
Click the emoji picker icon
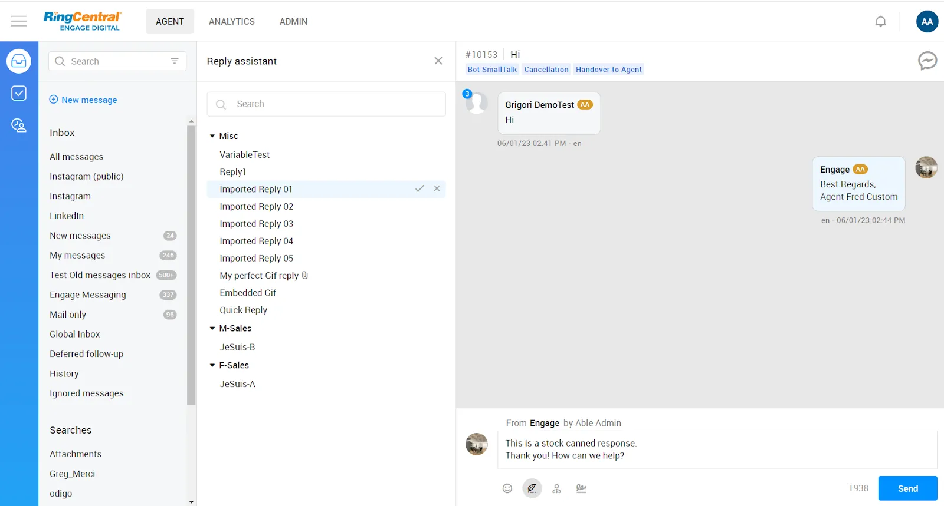click(507, 488)
